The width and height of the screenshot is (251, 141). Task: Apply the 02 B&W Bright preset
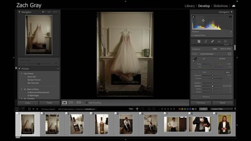33,96
